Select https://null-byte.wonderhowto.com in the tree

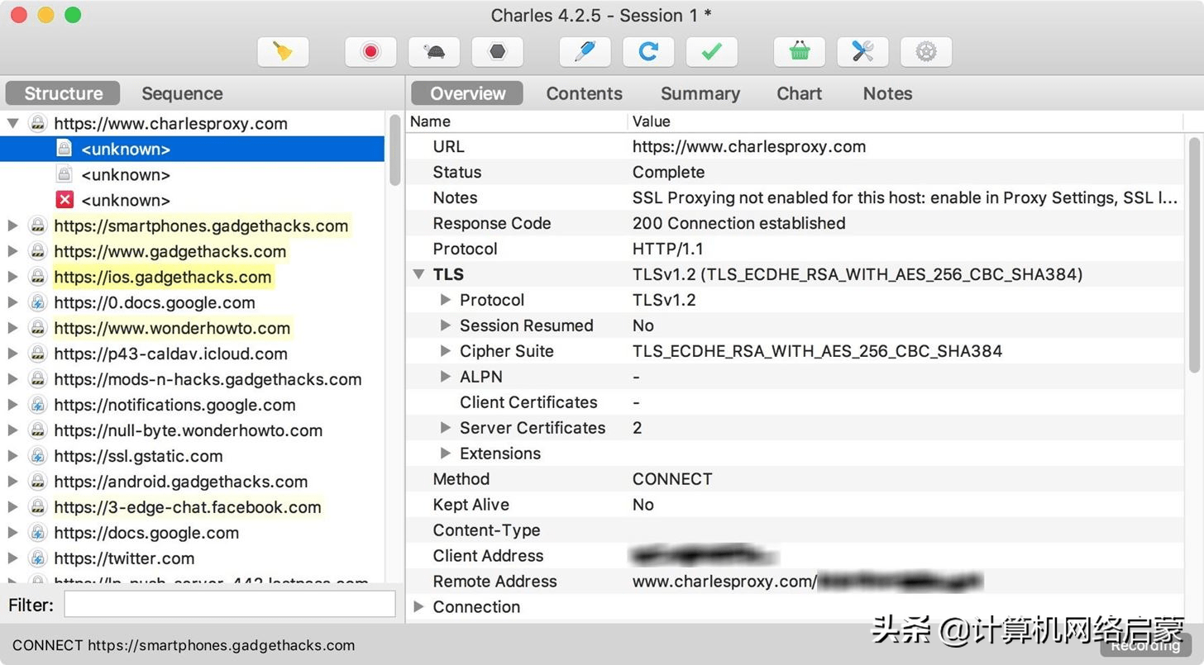[189, 430]
